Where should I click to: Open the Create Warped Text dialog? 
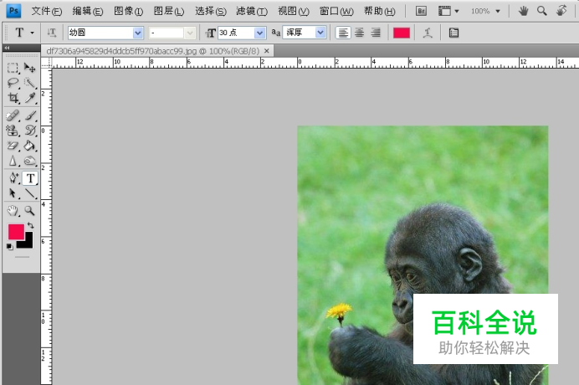coord(428,33)
